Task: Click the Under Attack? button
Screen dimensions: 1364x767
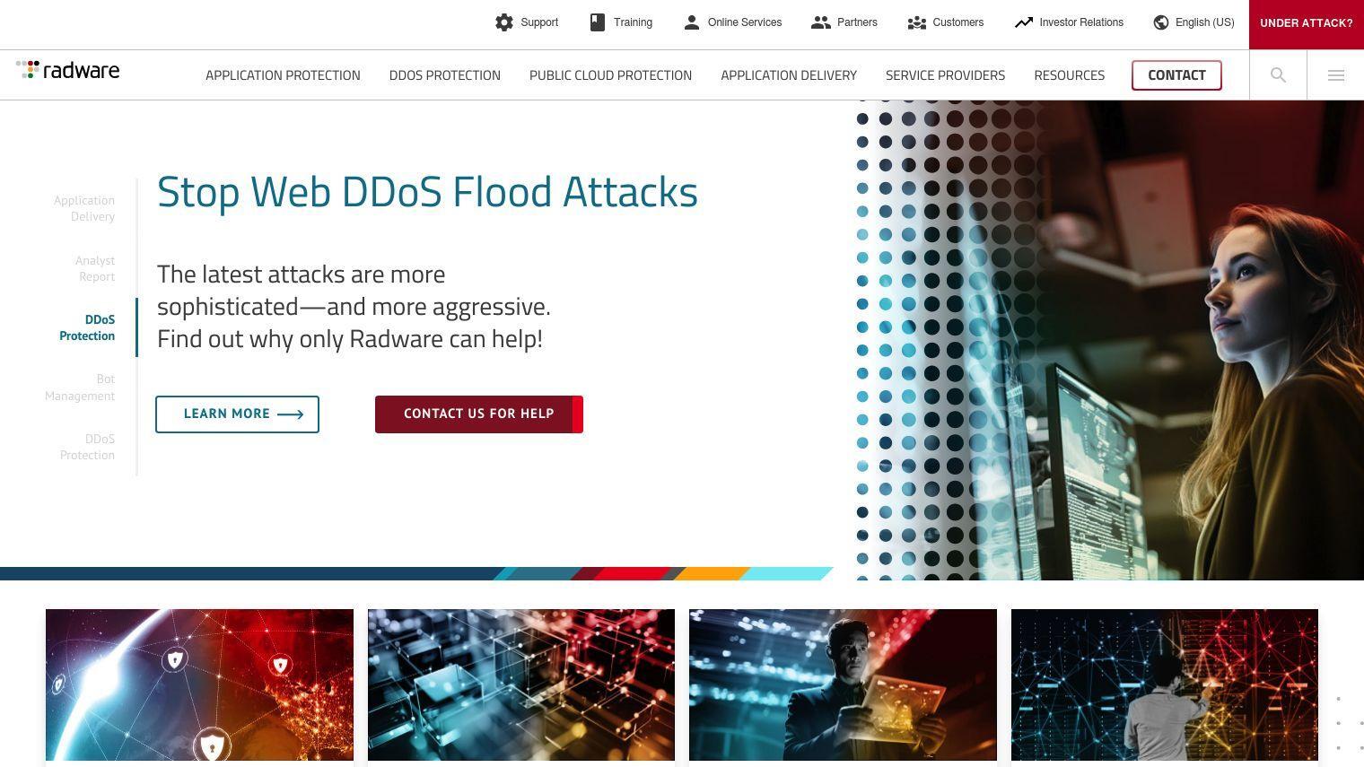Action: click(x=1307, y=24)
